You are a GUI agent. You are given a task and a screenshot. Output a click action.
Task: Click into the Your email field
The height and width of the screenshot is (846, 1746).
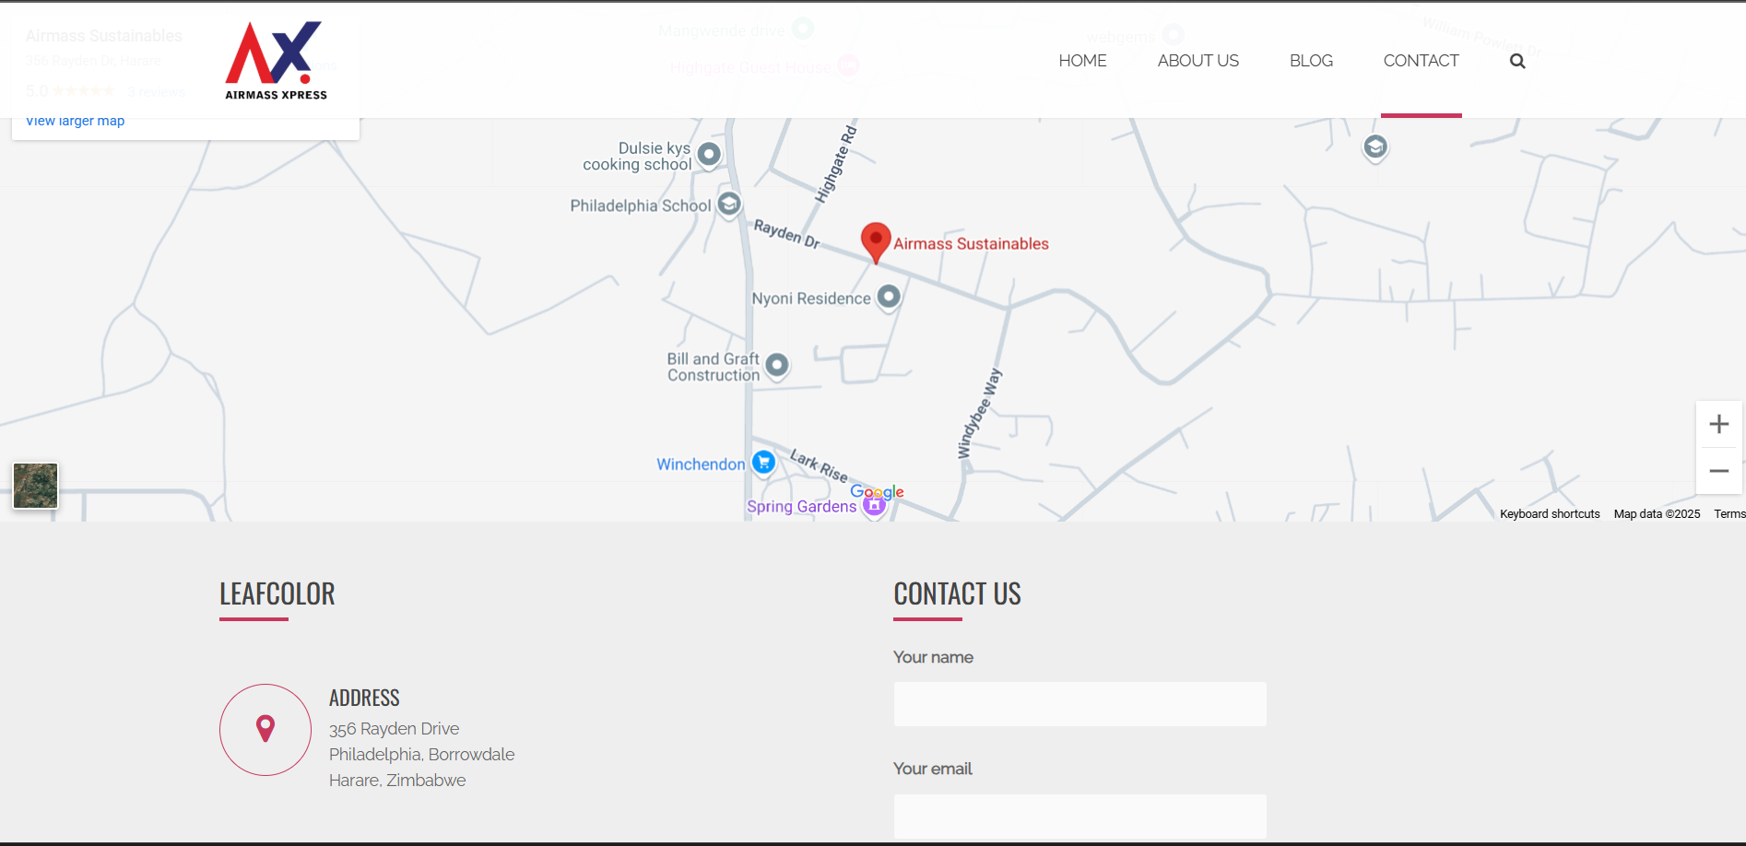pos(1079,816)
